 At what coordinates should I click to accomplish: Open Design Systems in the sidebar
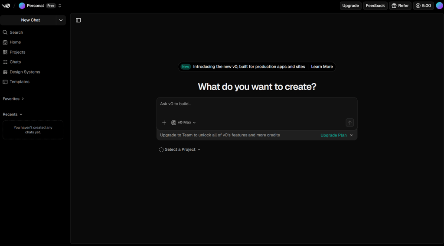tap(22, 72)
